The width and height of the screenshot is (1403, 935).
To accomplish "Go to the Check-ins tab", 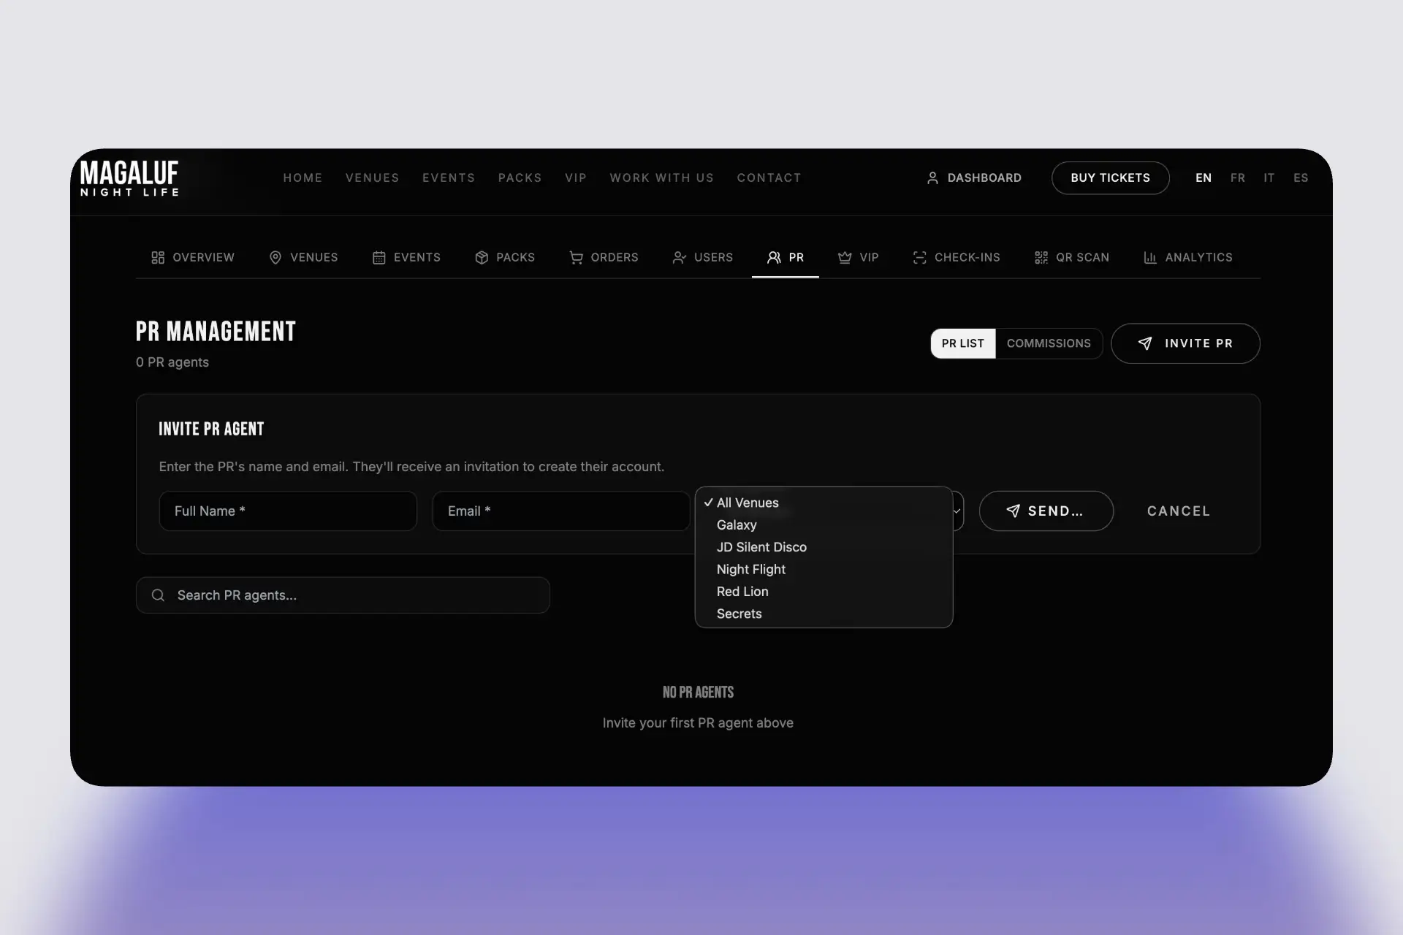I will 957,258.
